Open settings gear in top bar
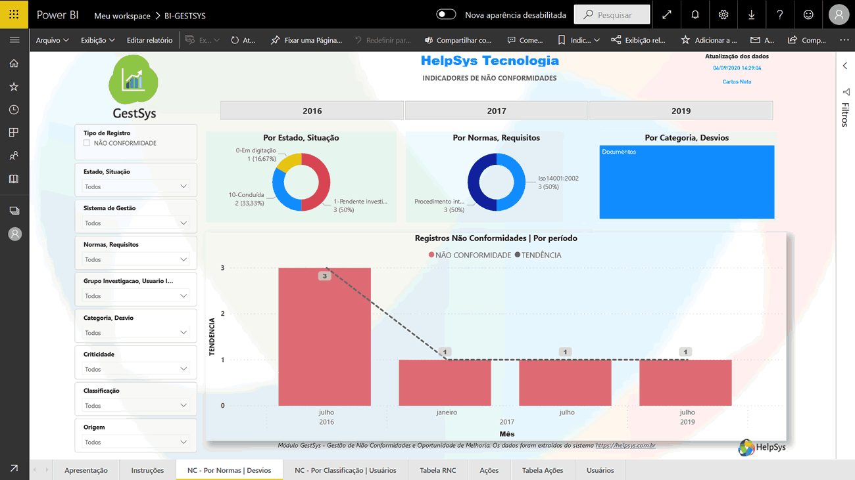Viewport: 855px width, 480px height. (723, 14)
